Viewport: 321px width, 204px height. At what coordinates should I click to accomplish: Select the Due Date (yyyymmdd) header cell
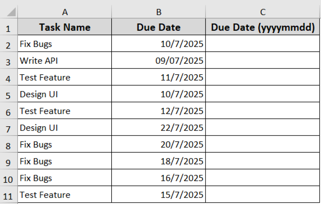click(x=262, y=27)
